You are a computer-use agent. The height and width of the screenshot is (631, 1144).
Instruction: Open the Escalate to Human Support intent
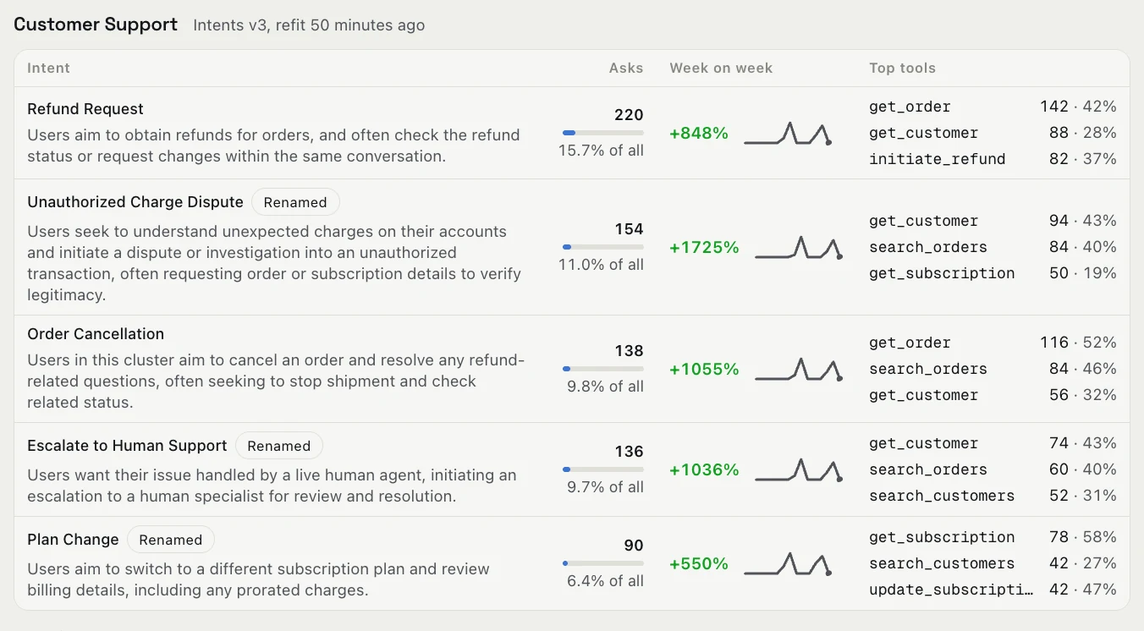127,446
